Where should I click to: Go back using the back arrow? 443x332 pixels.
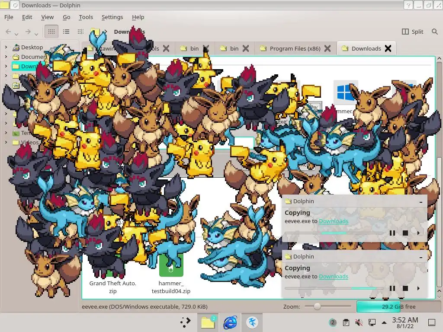(x=8, y=31)
